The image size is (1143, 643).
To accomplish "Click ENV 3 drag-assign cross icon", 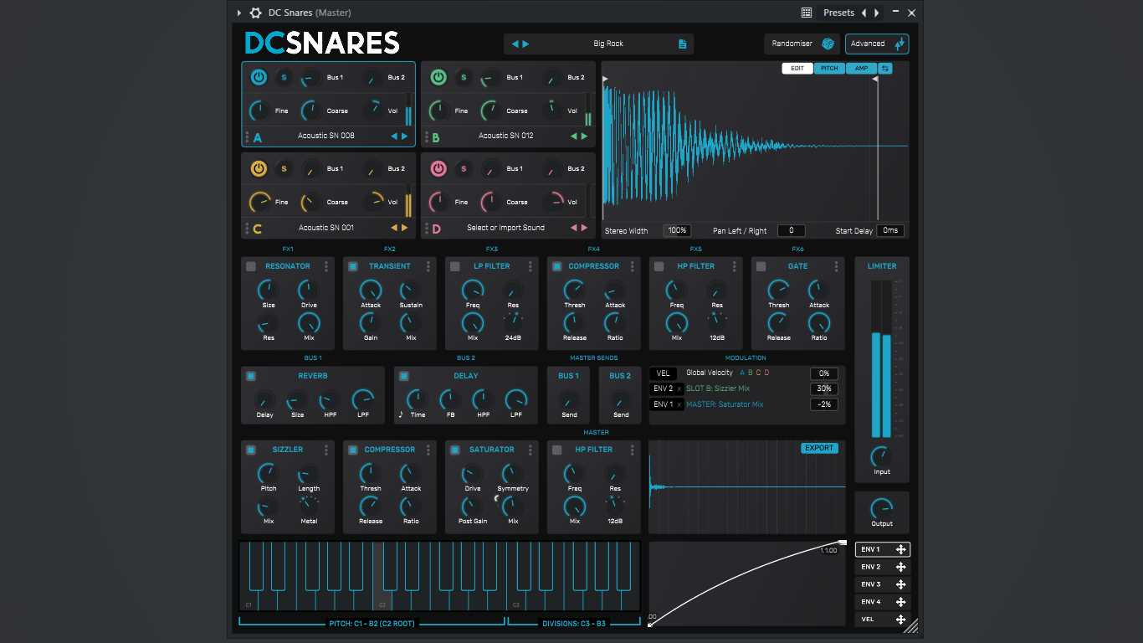I will [x=901, y=584].
